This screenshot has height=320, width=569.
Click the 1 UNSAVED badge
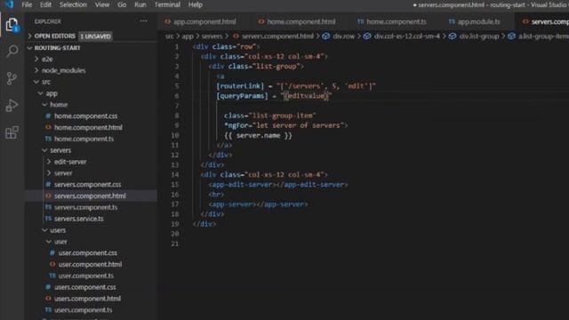(95, 36)
